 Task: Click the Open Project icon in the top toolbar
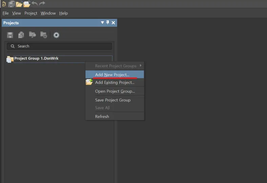pos(27,4)
